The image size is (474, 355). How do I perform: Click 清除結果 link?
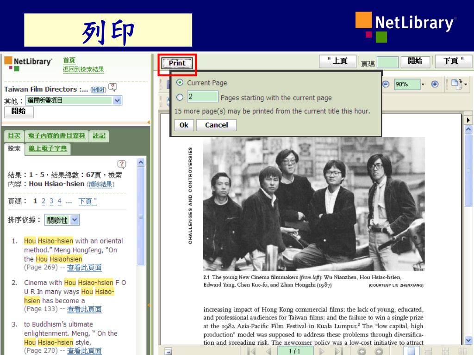pos(100,184)
